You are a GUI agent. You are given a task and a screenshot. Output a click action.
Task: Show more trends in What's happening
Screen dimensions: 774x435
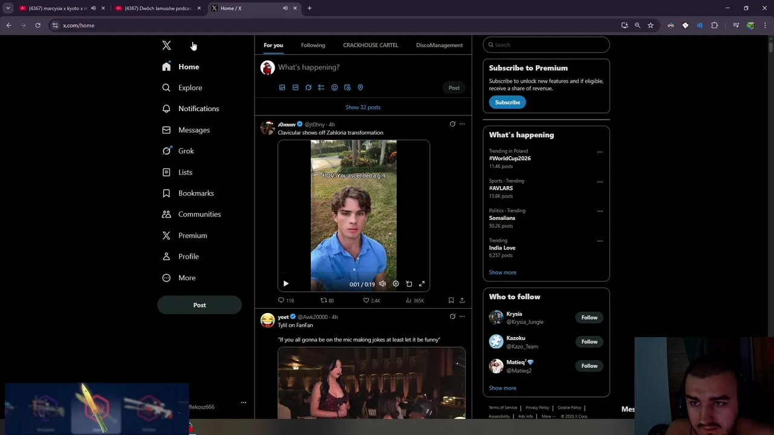click(502, 272)
